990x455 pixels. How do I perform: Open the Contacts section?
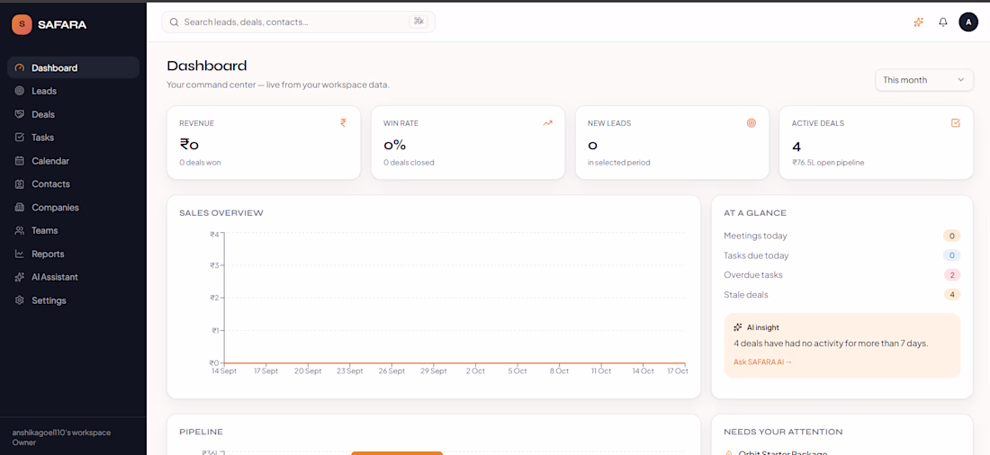tap(73, 183)
